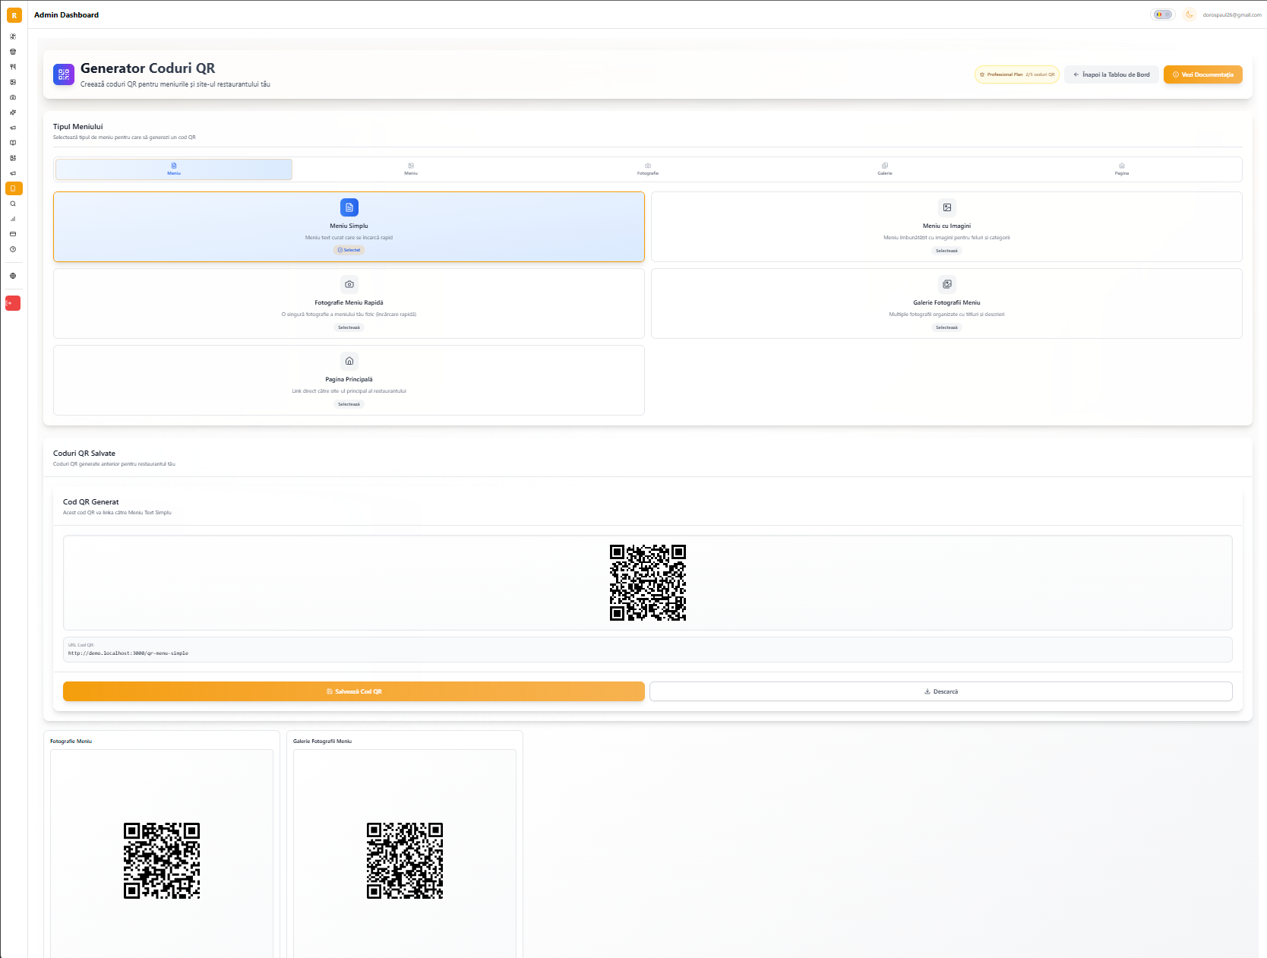Open the billing card icon in the sidebar
This screenshot has height=958, width=1267.
(13, 234)
